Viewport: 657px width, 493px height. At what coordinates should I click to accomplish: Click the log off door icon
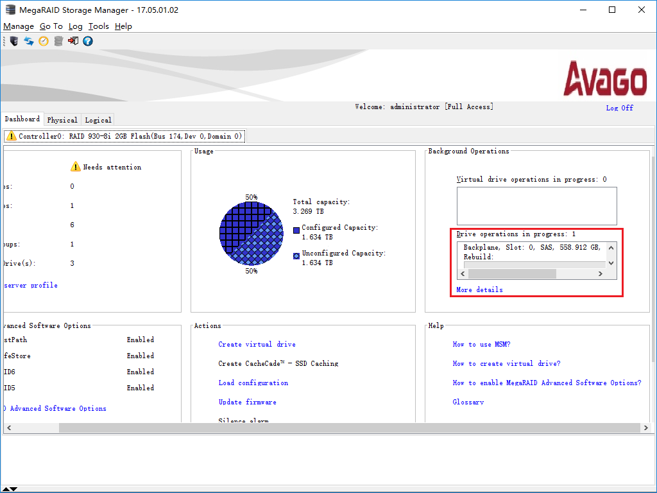point(73,41)
